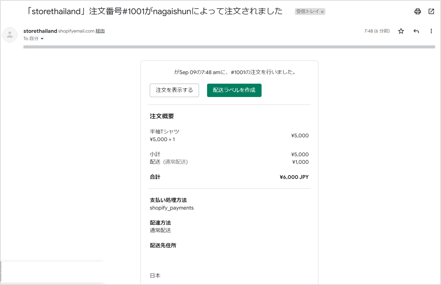441x285 pixels.
Task: Click the 7:48 (6 分前) timestamp
Action: (x=377, y=31)
